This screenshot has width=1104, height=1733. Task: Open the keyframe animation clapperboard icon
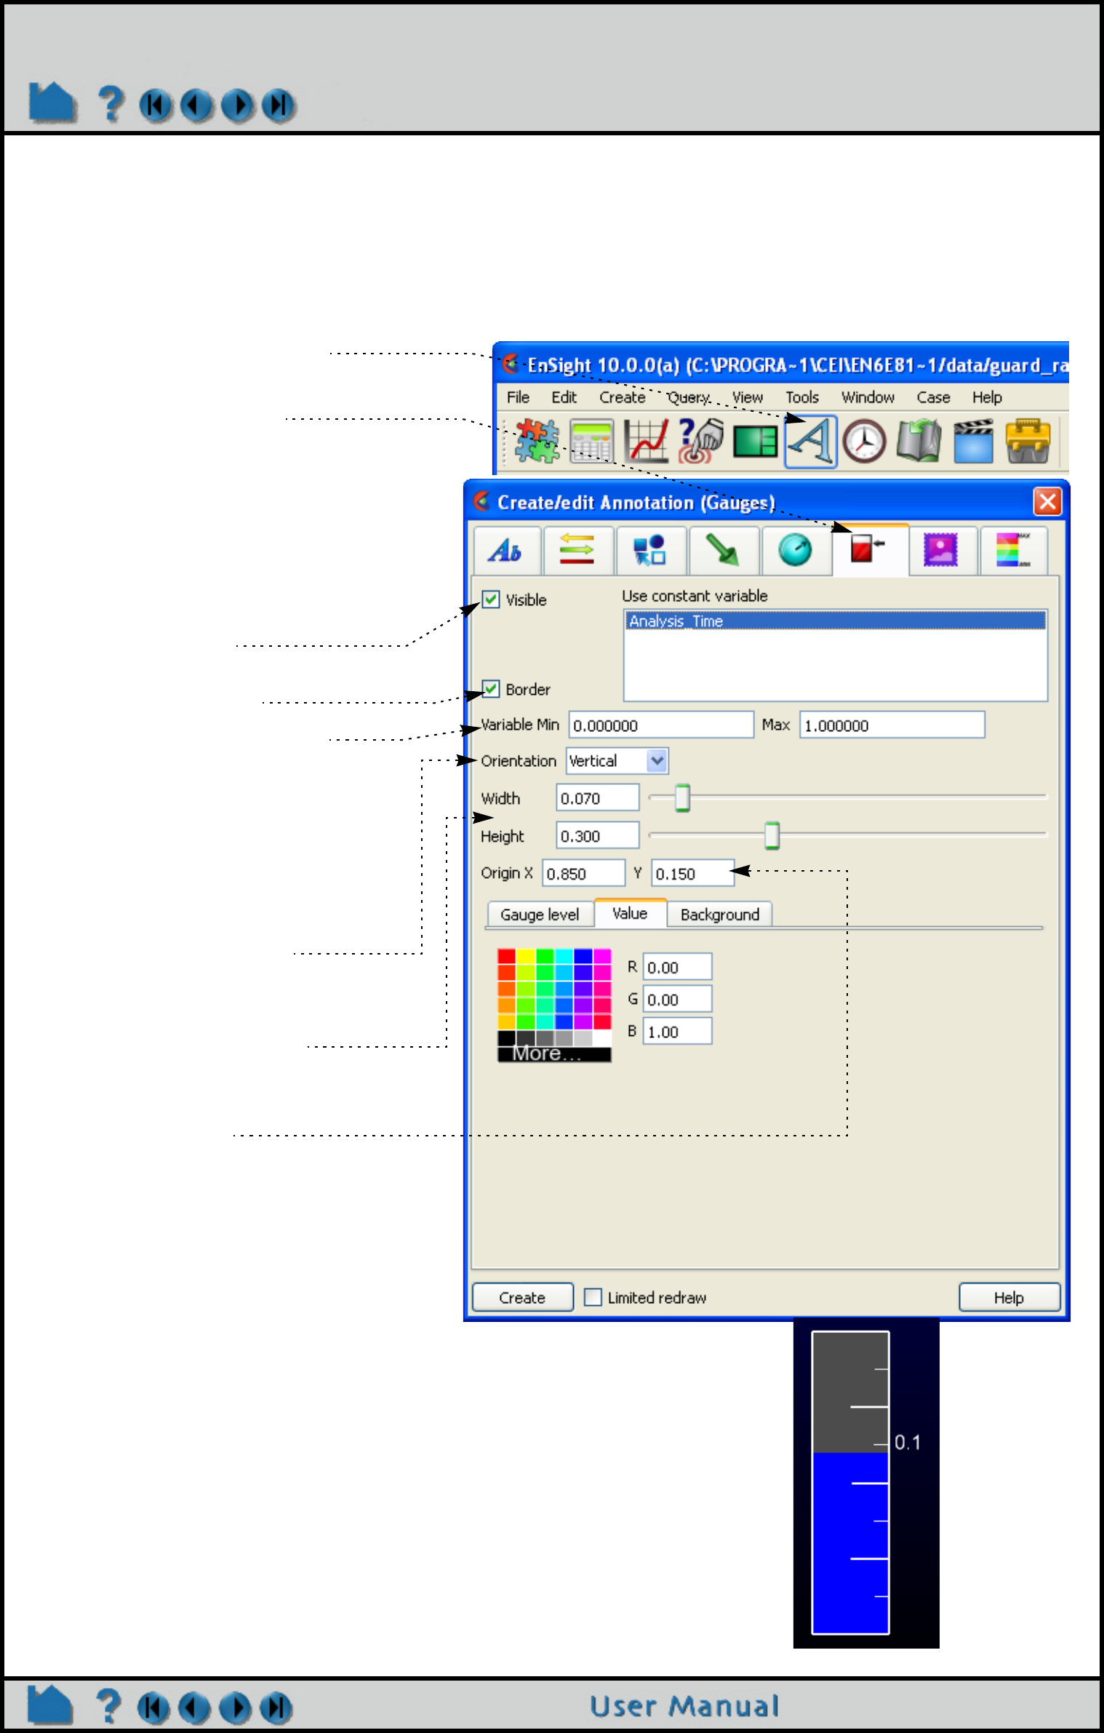(x=973, y=441)
